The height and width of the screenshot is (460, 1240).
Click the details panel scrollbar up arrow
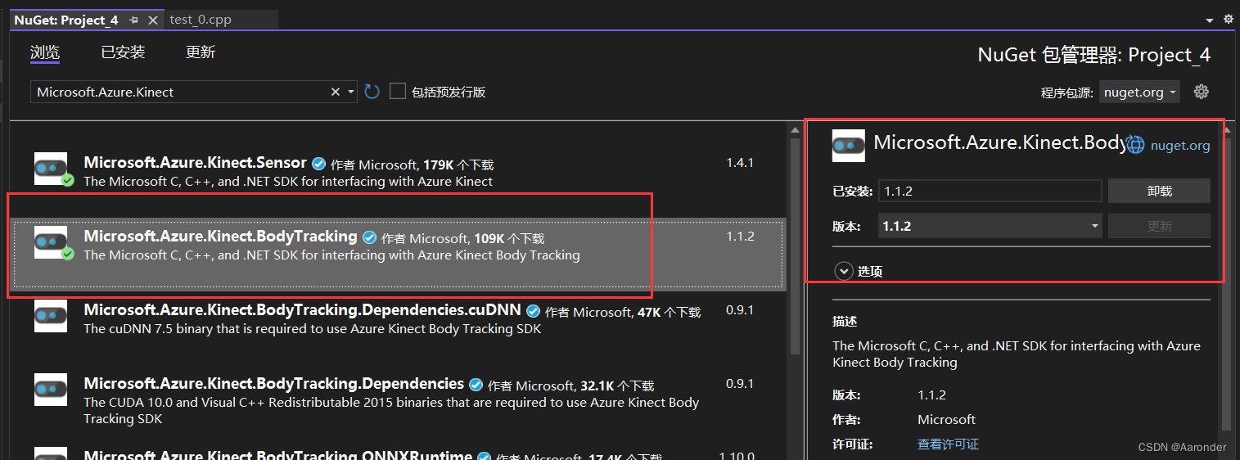1226,129
